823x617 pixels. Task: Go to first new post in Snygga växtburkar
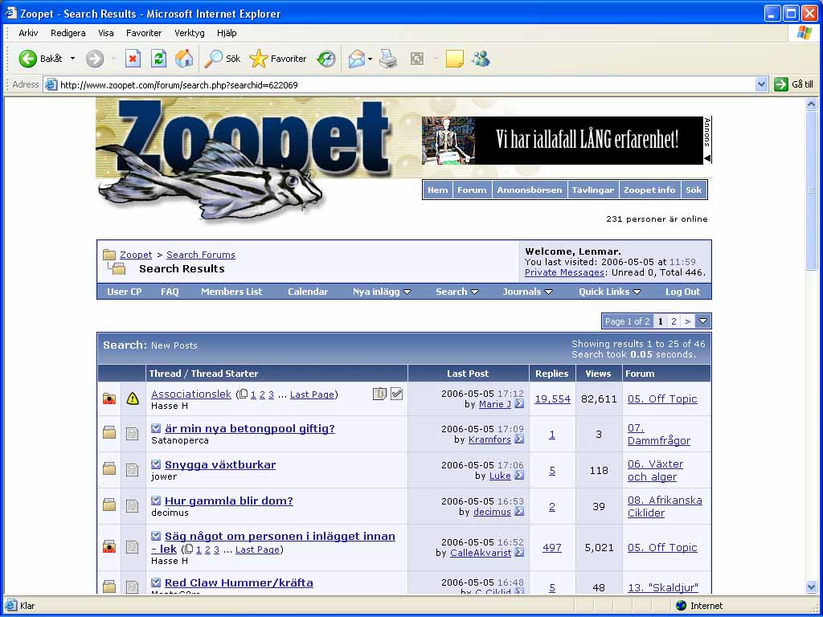(156, 465)
